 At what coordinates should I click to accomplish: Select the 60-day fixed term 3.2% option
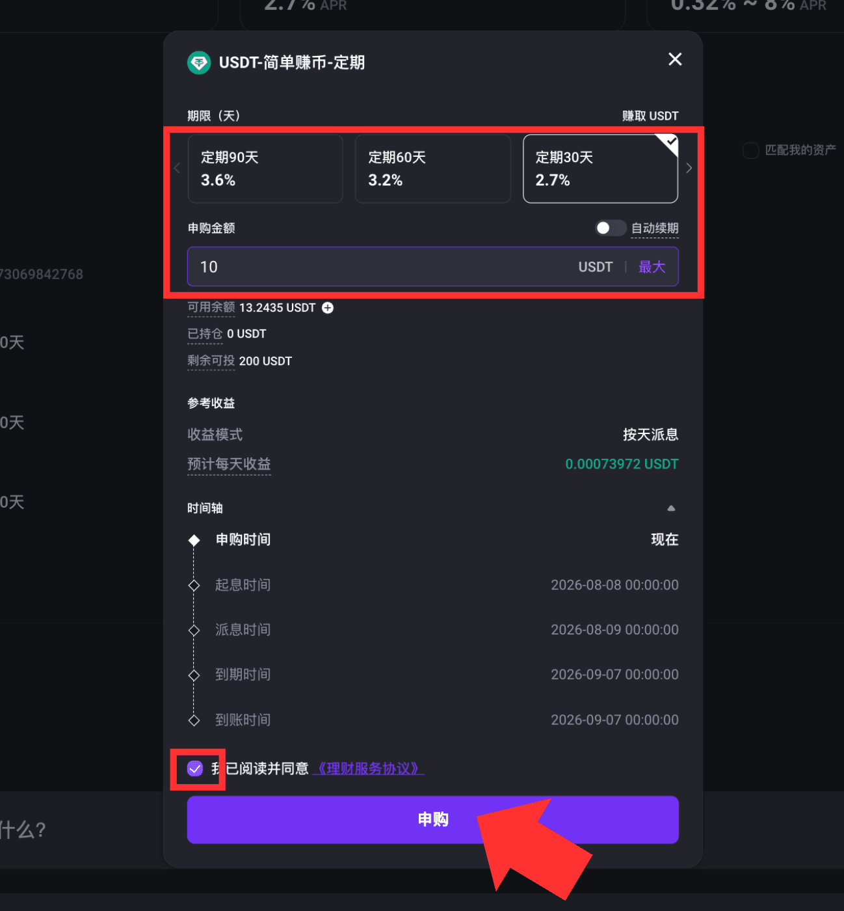pos(433,169)
